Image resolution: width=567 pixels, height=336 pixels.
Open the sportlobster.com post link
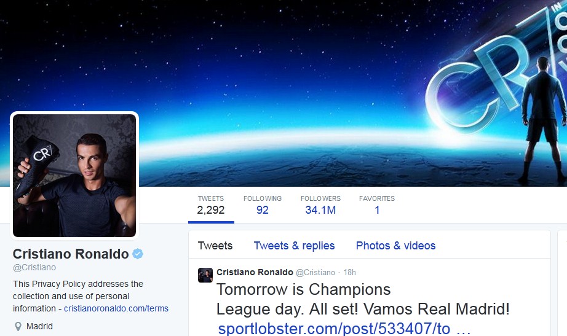[x=344, y=329]
